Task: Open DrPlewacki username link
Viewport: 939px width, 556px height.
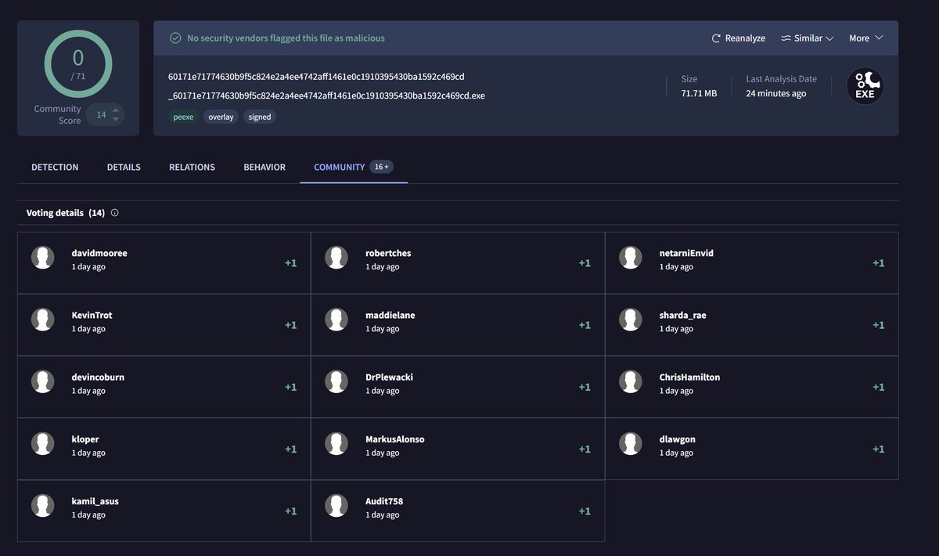Action: click(x=389, y=377)
